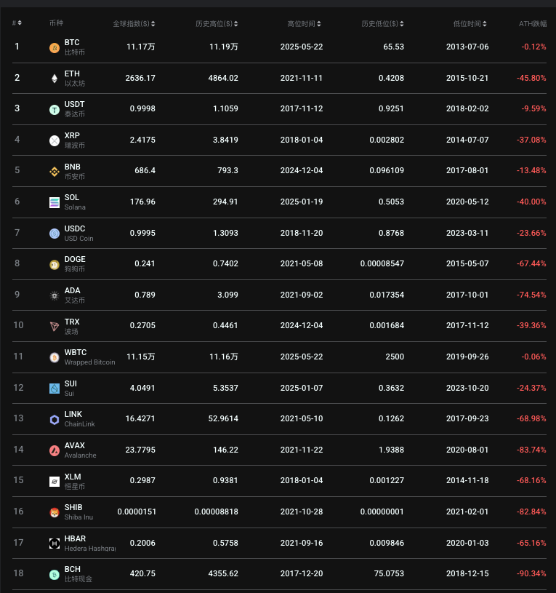The width and height of the screenshot is (556, 593).
Task: Sort by 低位时间 column header
Action: (470, 24)
